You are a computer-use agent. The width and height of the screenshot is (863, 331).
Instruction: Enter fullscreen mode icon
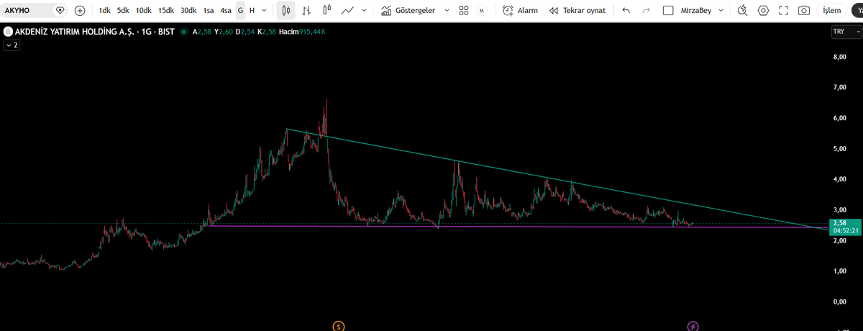783,11
